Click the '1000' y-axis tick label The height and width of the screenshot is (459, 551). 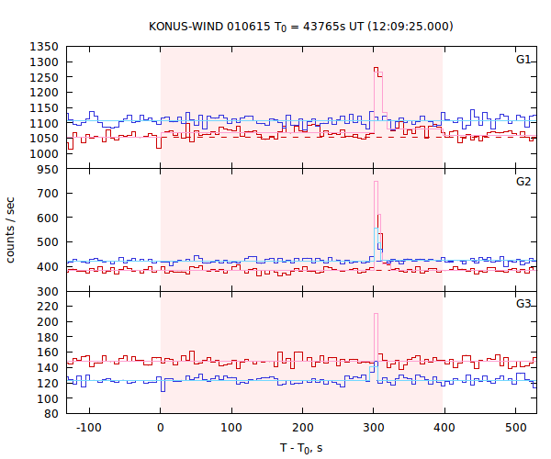point(44,154)
